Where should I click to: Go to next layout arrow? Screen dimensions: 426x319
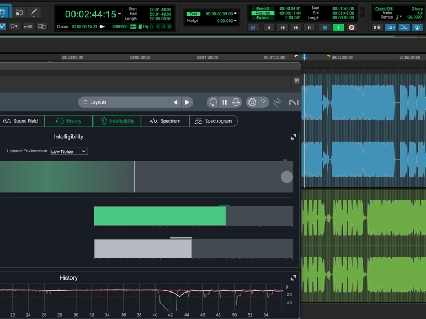coord(187,102)
